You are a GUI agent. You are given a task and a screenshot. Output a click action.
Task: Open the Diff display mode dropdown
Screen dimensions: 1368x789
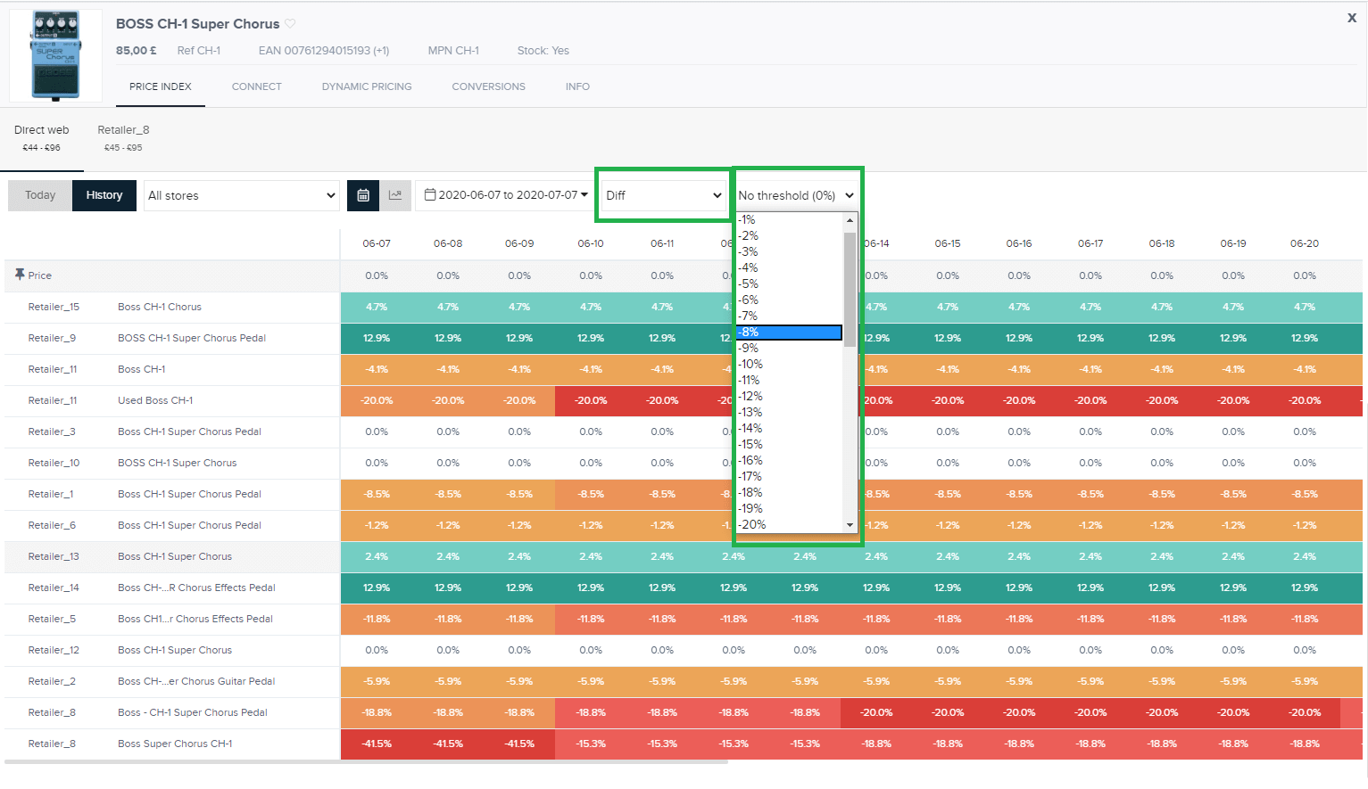(x=663, y=195)
